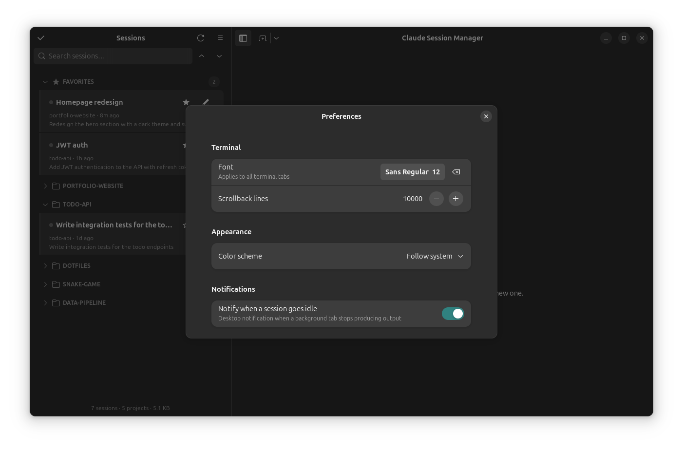This screenshot has width=683, height=449.
Task: Maximize the Claude Session Manager window
Action: [x=624, y=38]
